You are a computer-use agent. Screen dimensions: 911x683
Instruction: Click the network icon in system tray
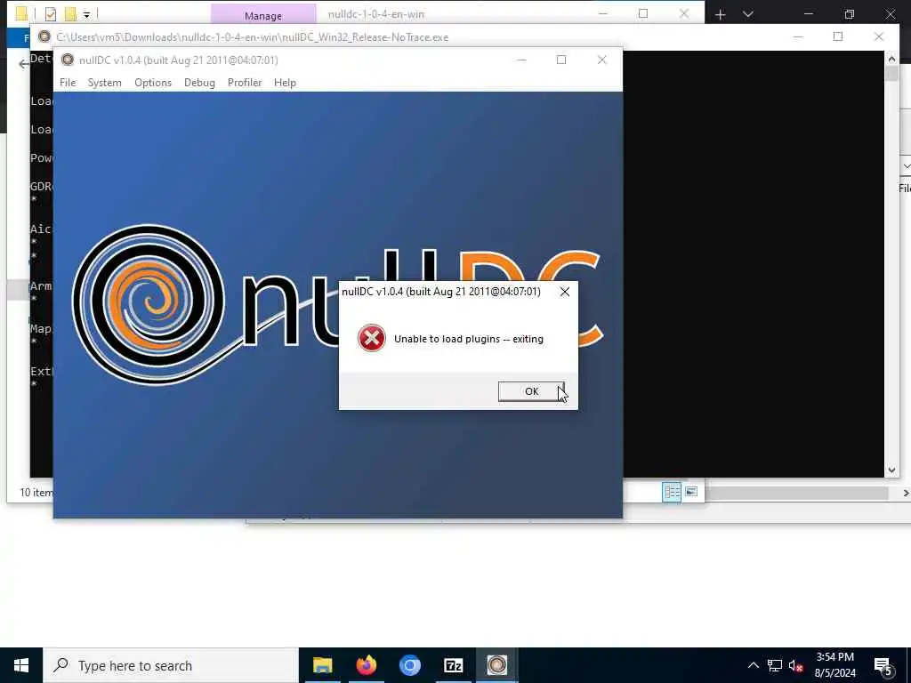click(775, 665)
